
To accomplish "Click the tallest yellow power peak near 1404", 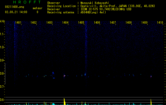I will [x=64, y=102].
